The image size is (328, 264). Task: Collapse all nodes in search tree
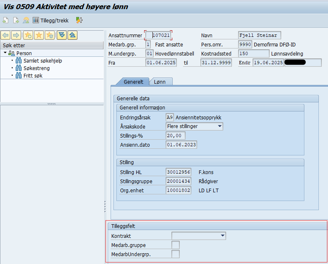72,35
